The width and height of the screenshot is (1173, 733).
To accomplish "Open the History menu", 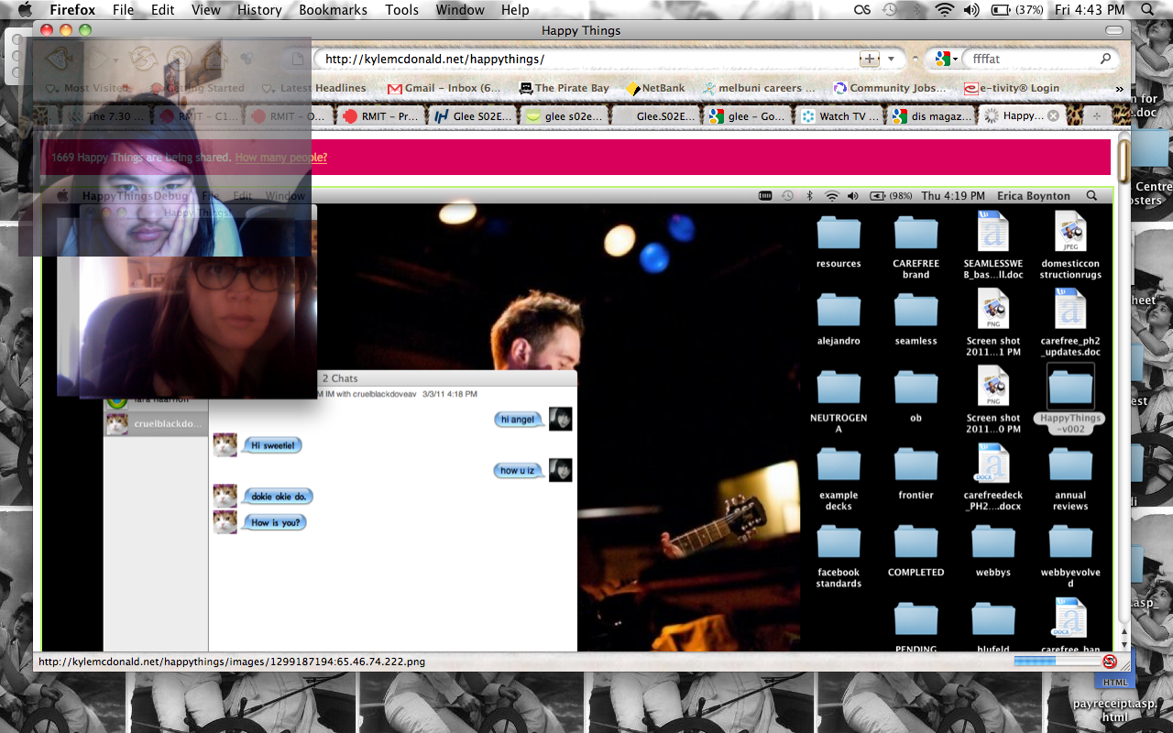I will pos(259,10).
